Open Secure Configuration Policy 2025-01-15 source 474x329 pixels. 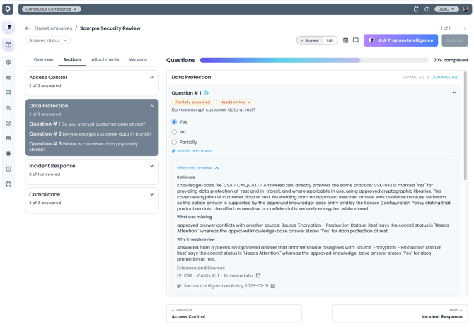(226, 286)
